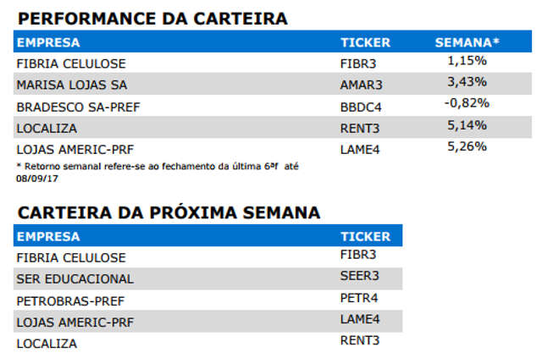Click the BRADESCO SA-PREF company name

tap(78, 107)
